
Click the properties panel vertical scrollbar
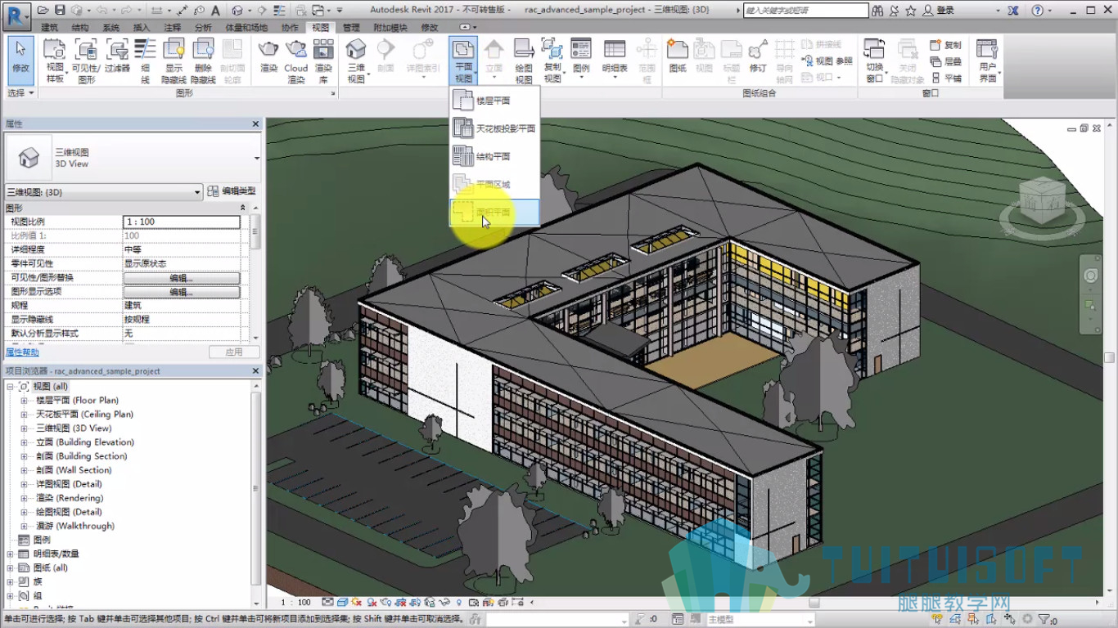pyautogui.click(x=255, y=278)
